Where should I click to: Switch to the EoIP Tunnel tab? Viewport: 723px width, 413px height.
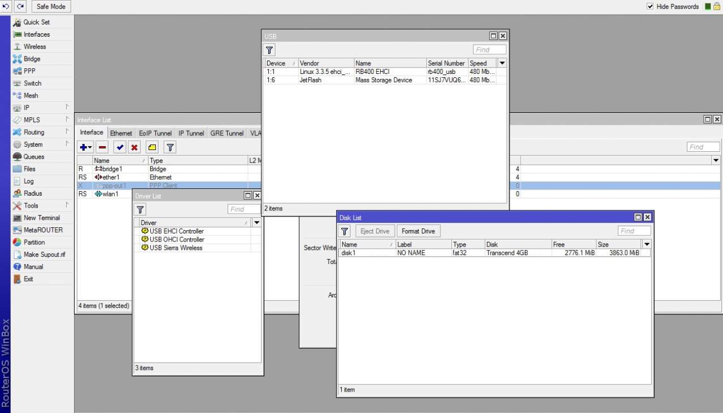point(155,133)
